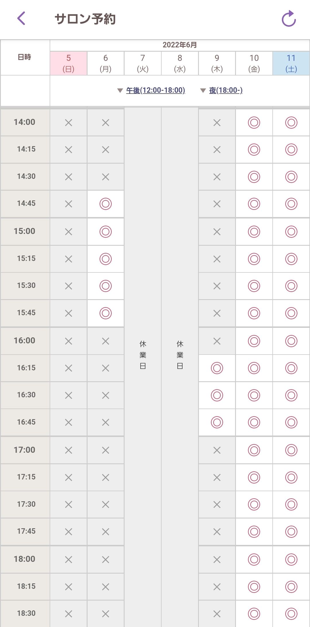Click triangle arrow beside 夜(18:00-)
Screen dimensions: 310x627
click(203, 91)
